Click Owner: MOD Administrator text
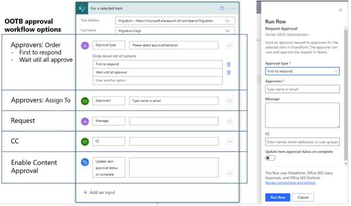Viewport: 351px width, 206px height. coord(287,35)
